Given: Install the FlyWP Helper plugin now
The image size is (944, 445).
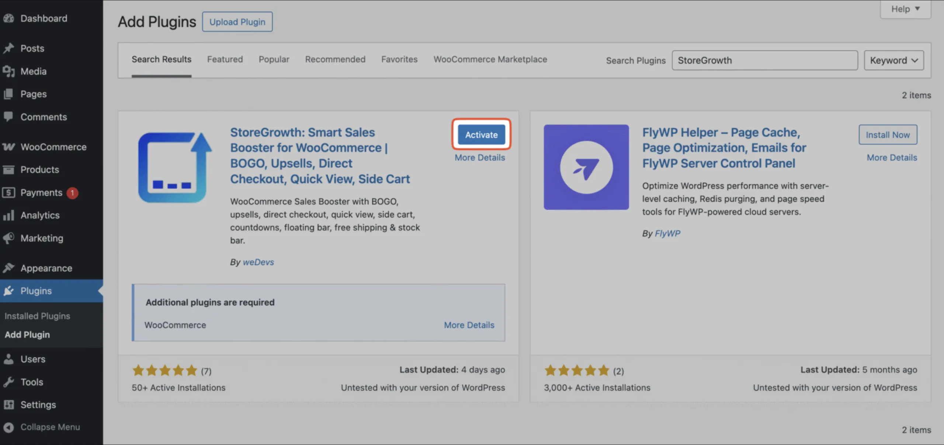Looking at the screenshot, I should 888,135.
